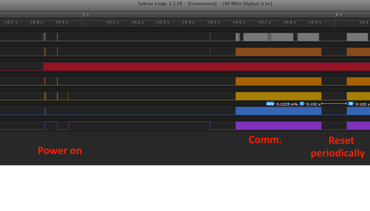Select the 0.1225 m% duty value
Viewport: 370px width, 211px height.
point(287,104)
